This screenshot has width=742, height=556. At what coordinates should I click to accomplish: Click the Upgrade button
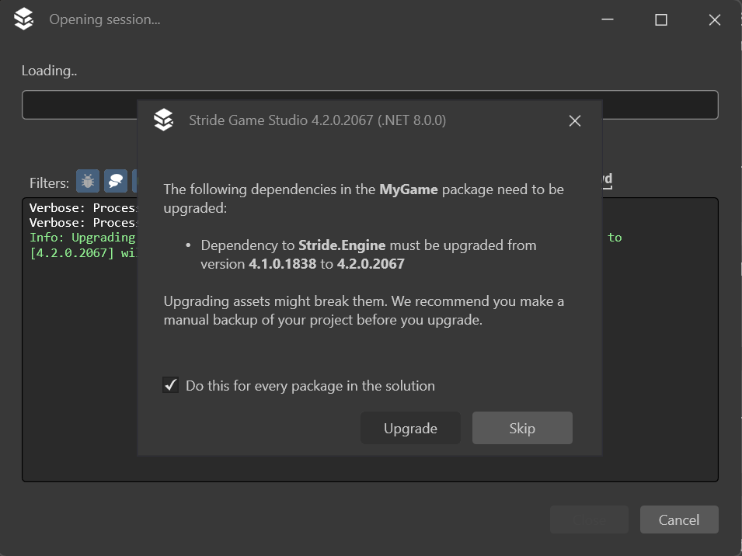tap(410, 428)
